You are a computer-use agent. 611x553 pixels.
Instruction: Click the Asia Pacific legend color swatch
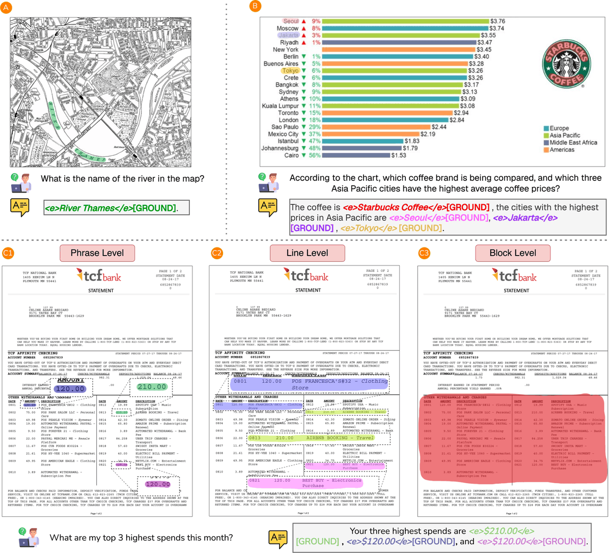click(x=546, y=135)
